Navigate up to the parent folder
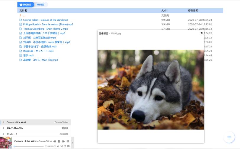 (22, 15)
